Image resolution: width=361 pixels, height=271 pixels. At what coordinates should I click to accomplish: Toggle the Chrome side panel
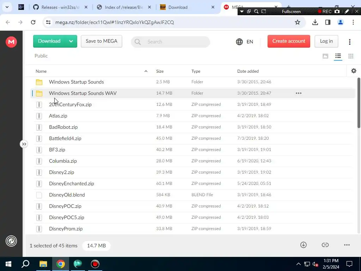click(328, 22)
